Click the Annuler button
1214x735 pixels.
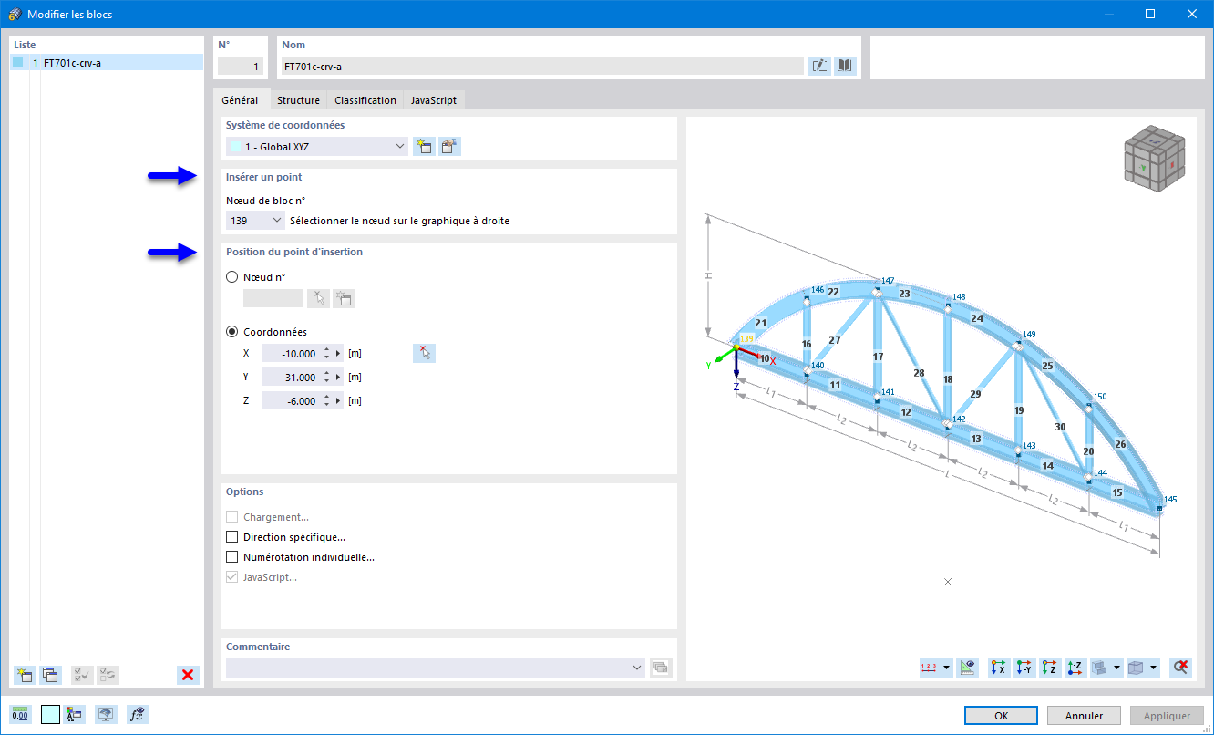[1085, 716]
